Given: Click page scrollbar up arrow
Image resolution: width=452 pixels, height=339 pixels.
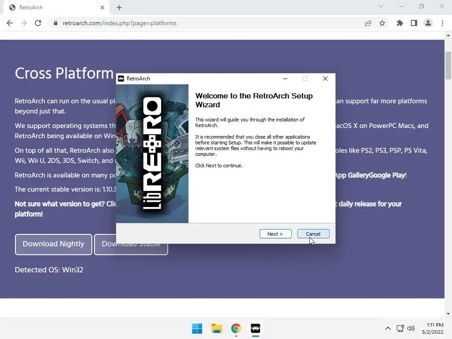Looking at the screenshot, I should tap(448, 35).
